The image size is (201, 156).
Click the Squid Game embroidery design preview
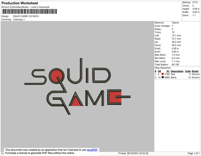coord(78,86)
